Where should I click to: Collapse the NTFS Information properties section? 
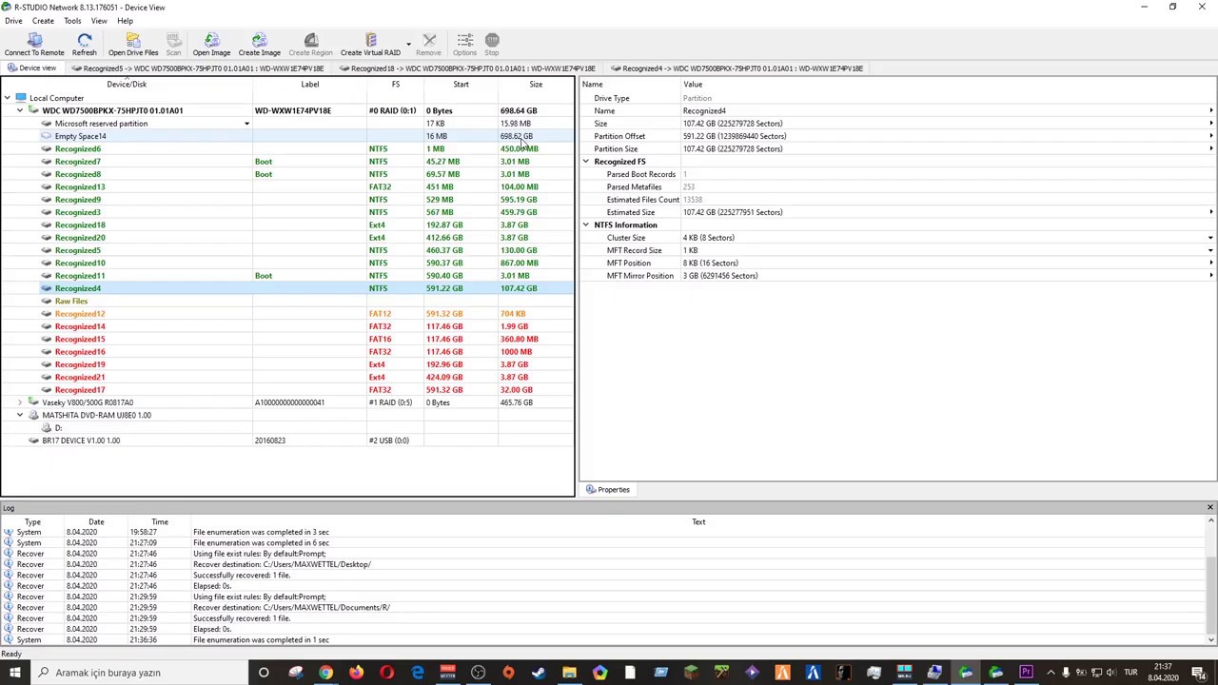coord(586,225)
